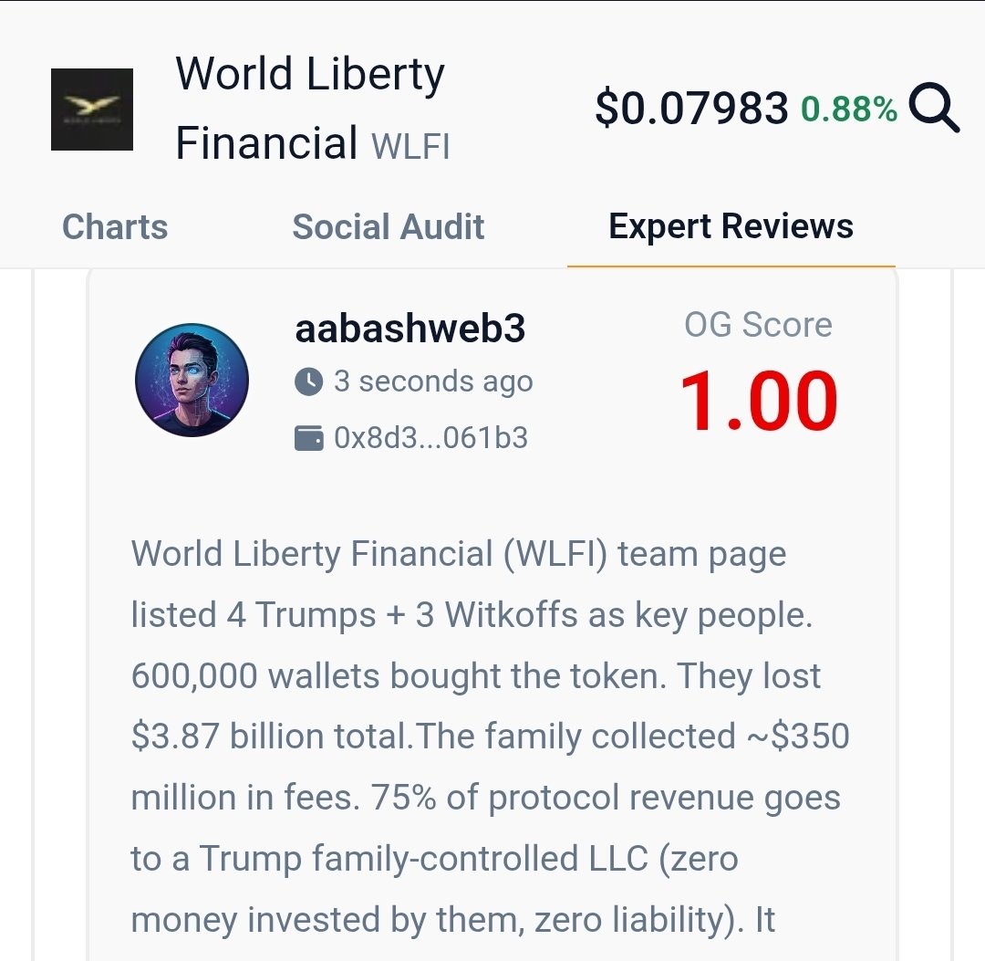Click the clock icon beside the timestamp
The image size is (985, 961).
tap(309, 381)
